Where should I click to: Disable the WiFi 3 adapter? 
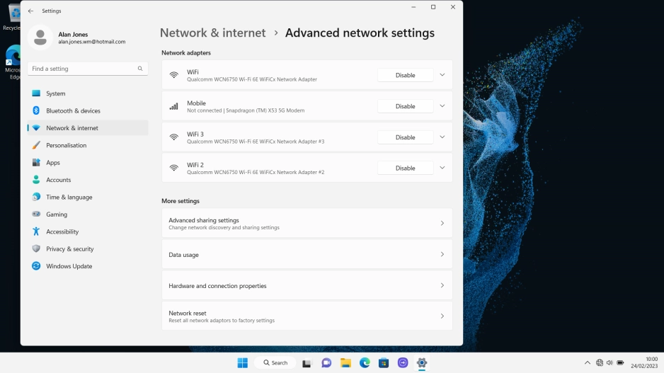coord(405,137)
